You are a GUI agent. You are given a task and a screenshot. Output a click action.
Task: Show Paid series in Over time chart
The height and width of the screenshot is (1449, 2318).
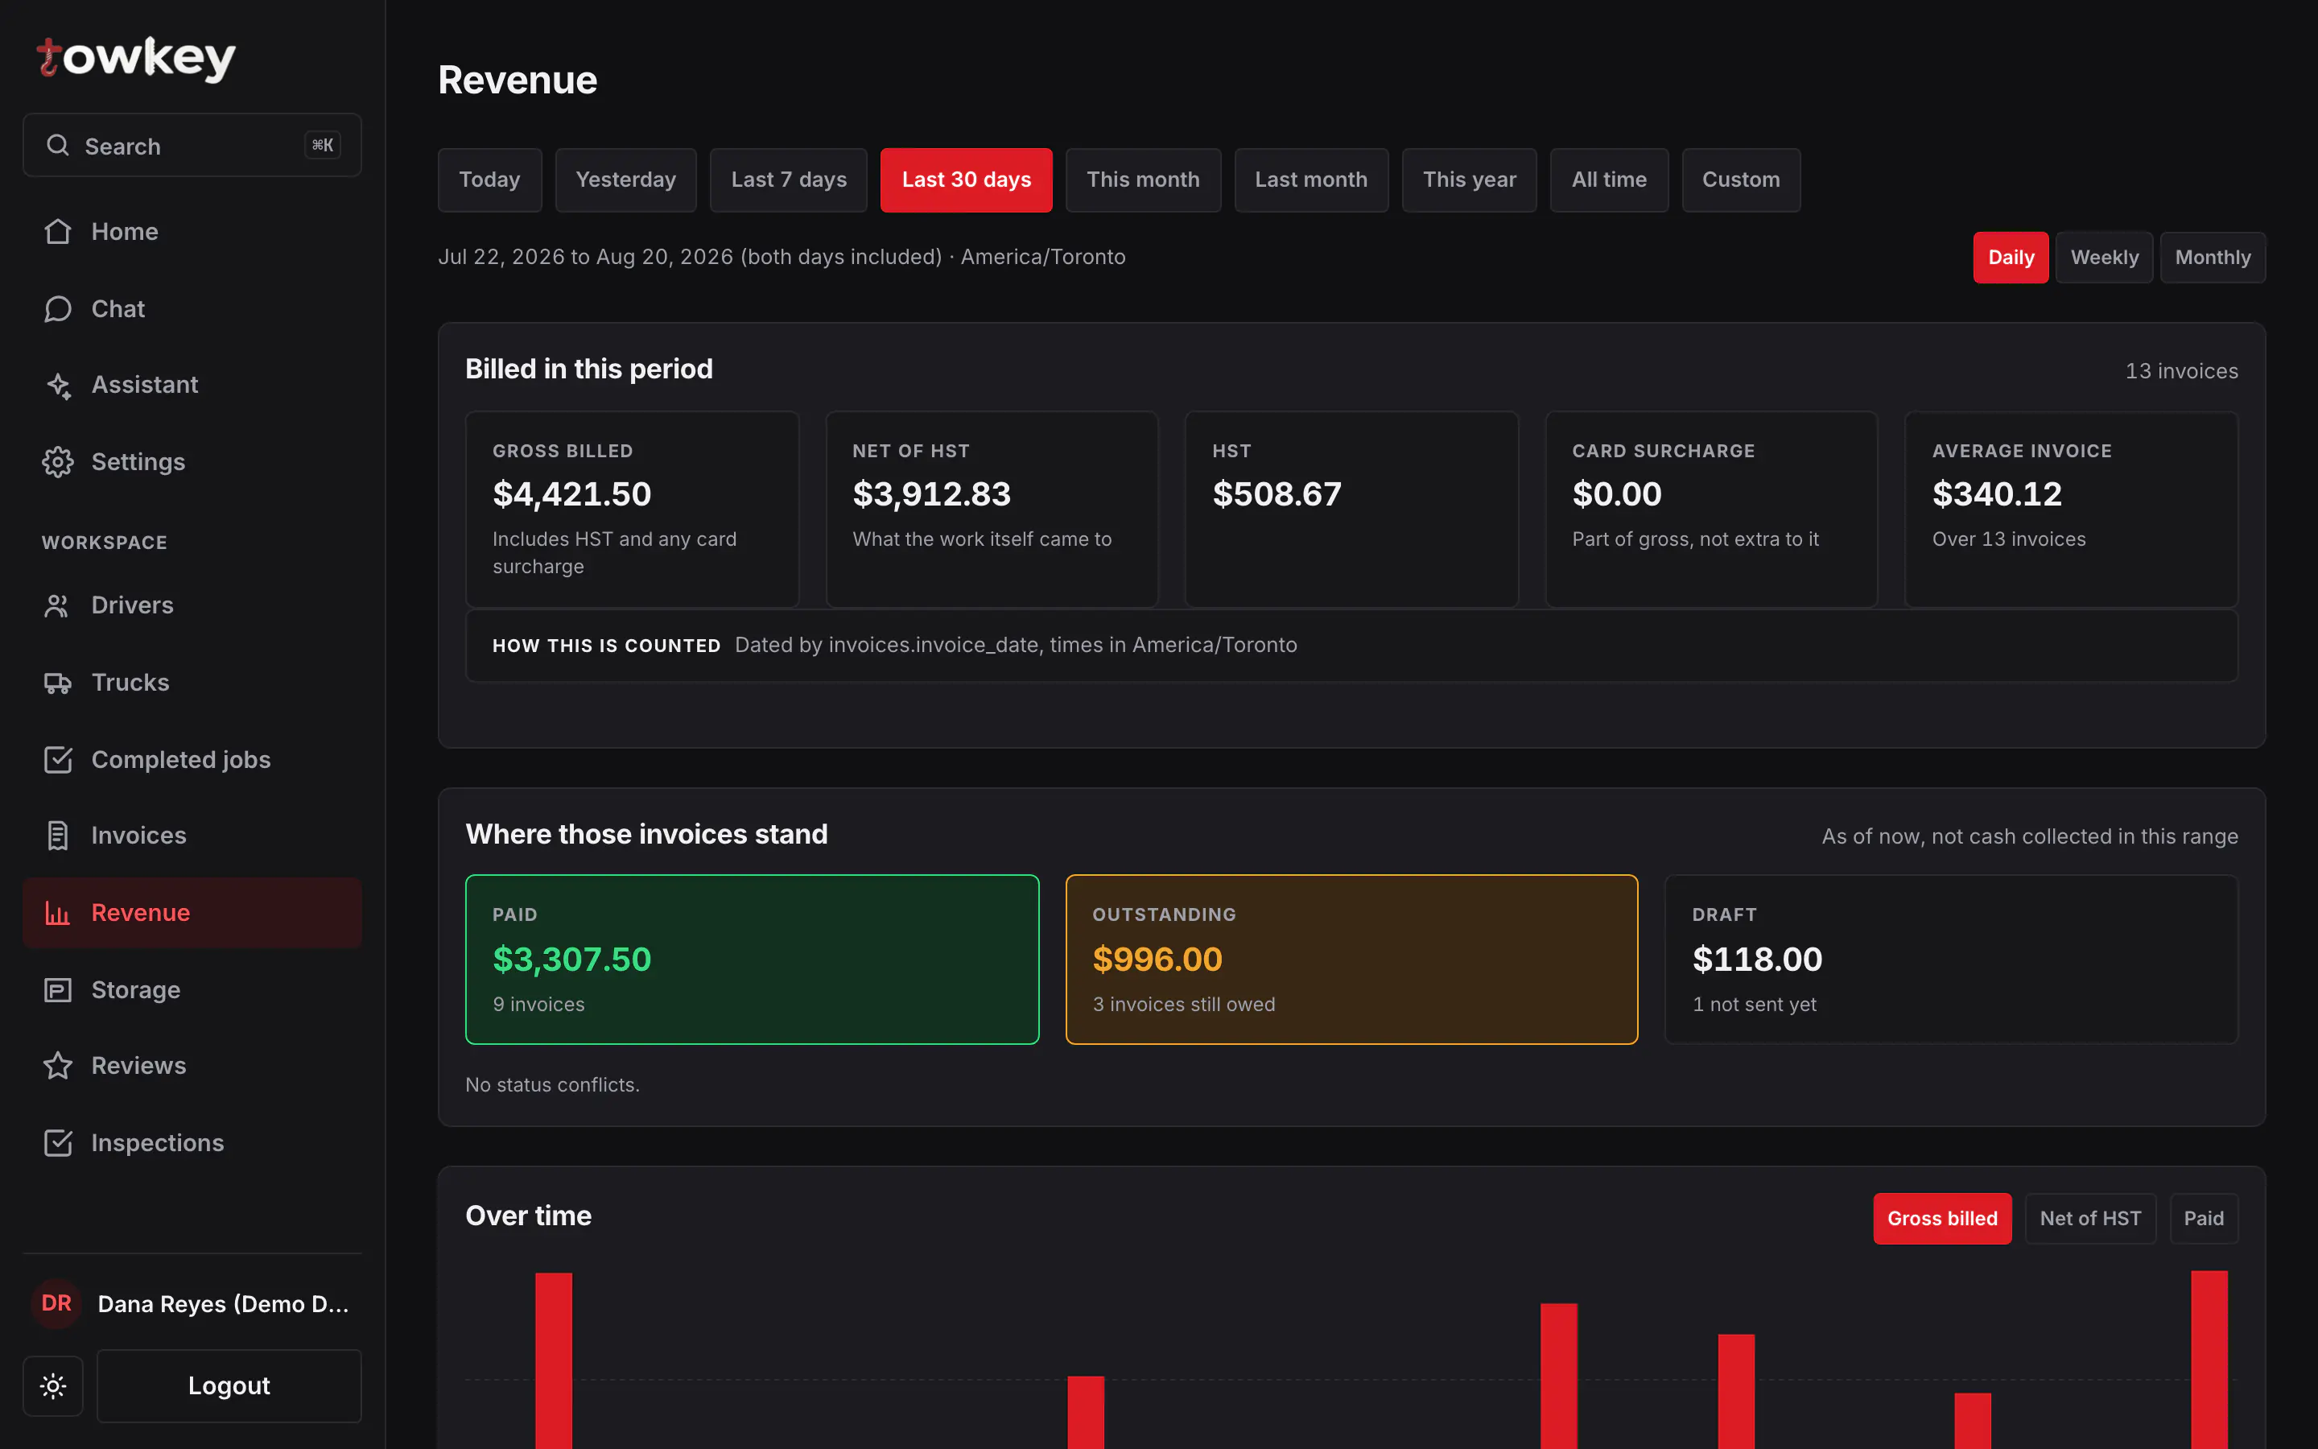click(x=2203, y=1218)
